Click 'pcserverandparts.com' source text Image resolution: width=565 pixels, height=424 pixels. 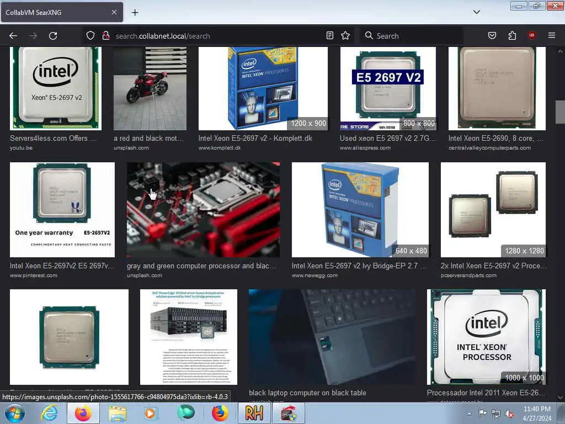(x=468, y=275)
